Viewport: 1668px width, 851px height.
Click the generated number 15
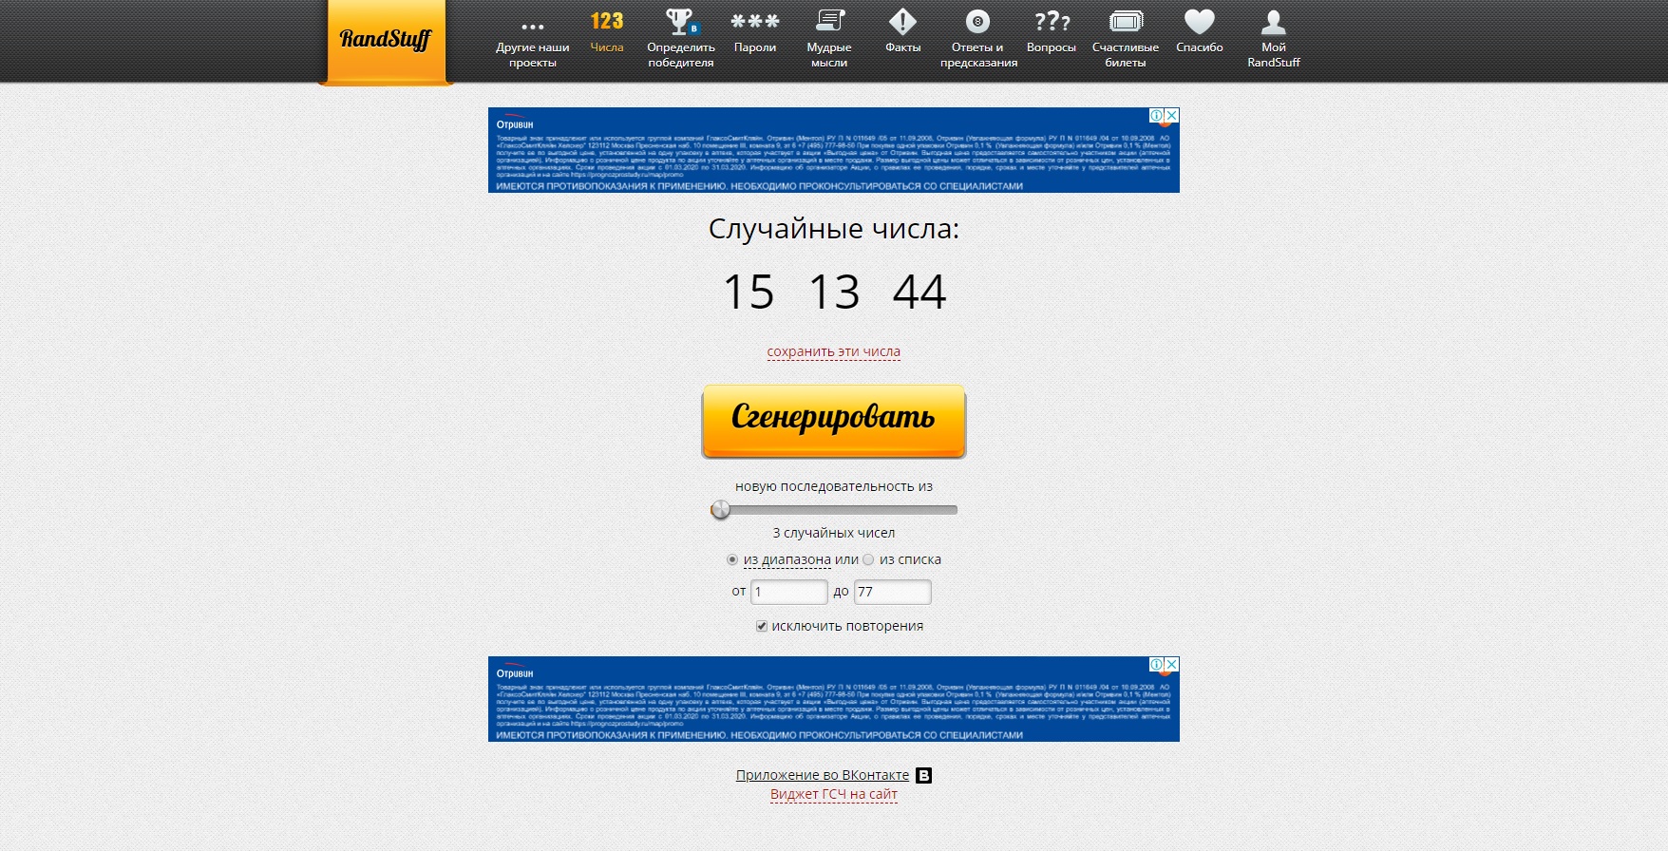click(749, 292)
